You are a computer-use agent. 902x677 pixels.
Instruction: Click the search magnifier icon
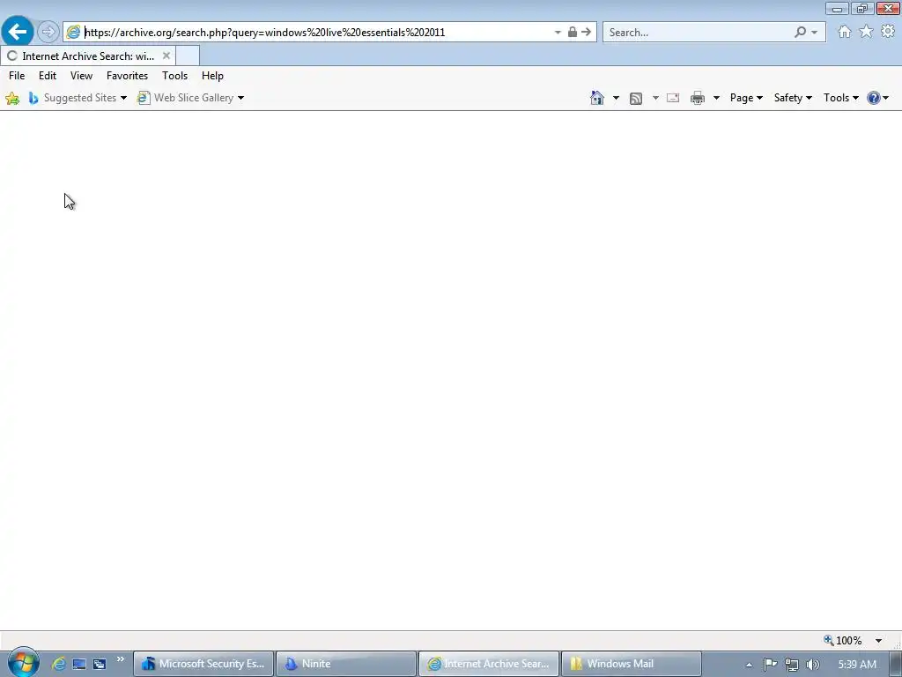click(x=800, y=33)
